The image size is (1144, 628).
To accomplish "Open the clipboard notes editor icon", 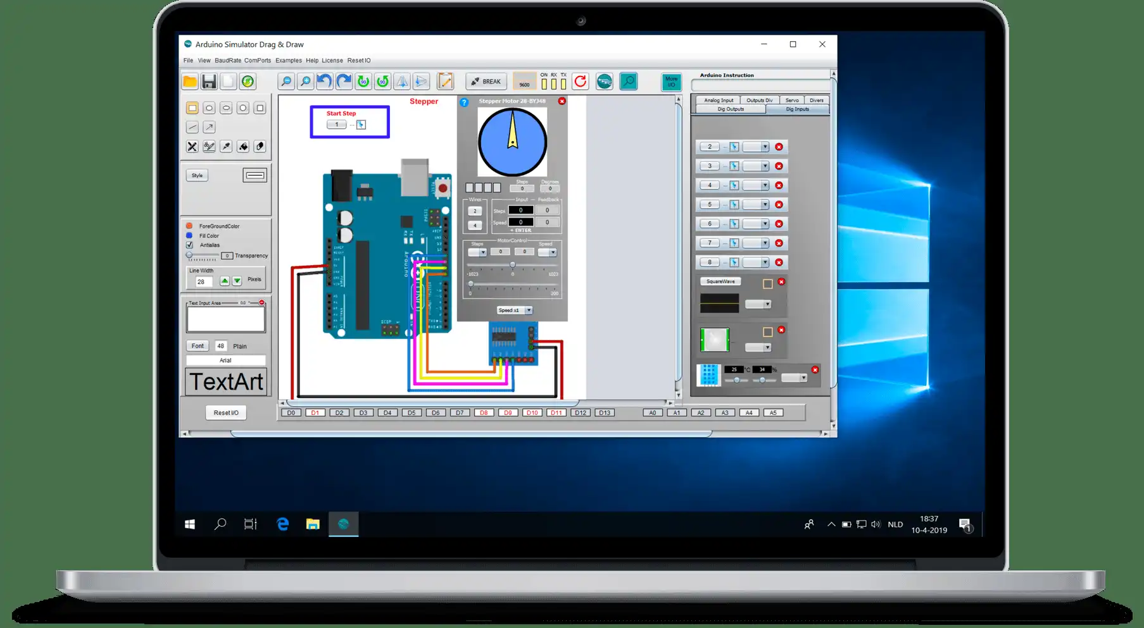I will click(x=446, y=82).
